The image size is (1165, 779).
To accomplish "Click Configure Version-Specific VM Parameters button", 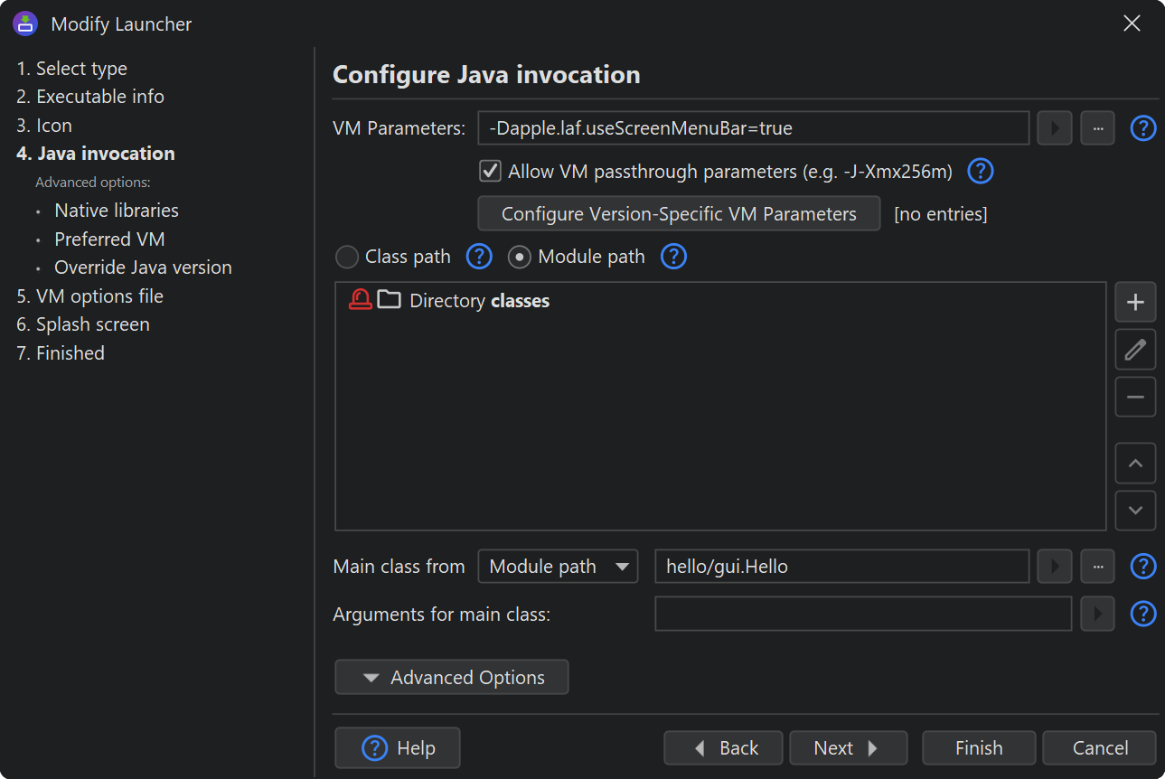I will [678, 214].
